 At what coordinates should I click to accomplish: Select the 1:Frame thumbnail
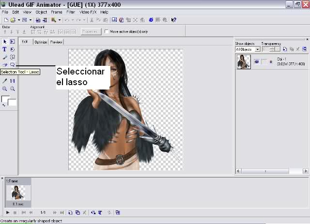[x=18, y=193]
